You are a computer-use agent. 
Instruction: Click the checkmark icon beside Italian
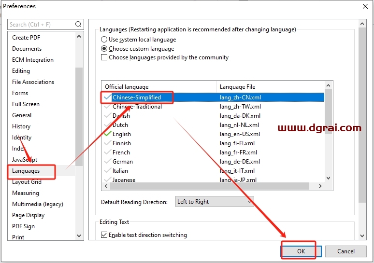point(107,171)
